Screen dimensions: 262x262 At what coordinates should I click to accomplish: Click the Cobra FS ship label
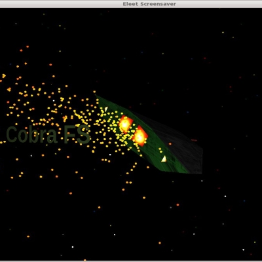(x=48, y=135)
